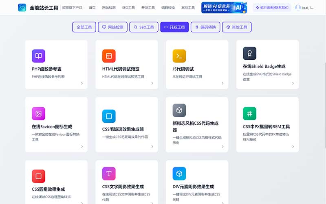Open SEO工具 in the top navigation
This screenshot has height=204, width=326.
click(x=128, y=8)
